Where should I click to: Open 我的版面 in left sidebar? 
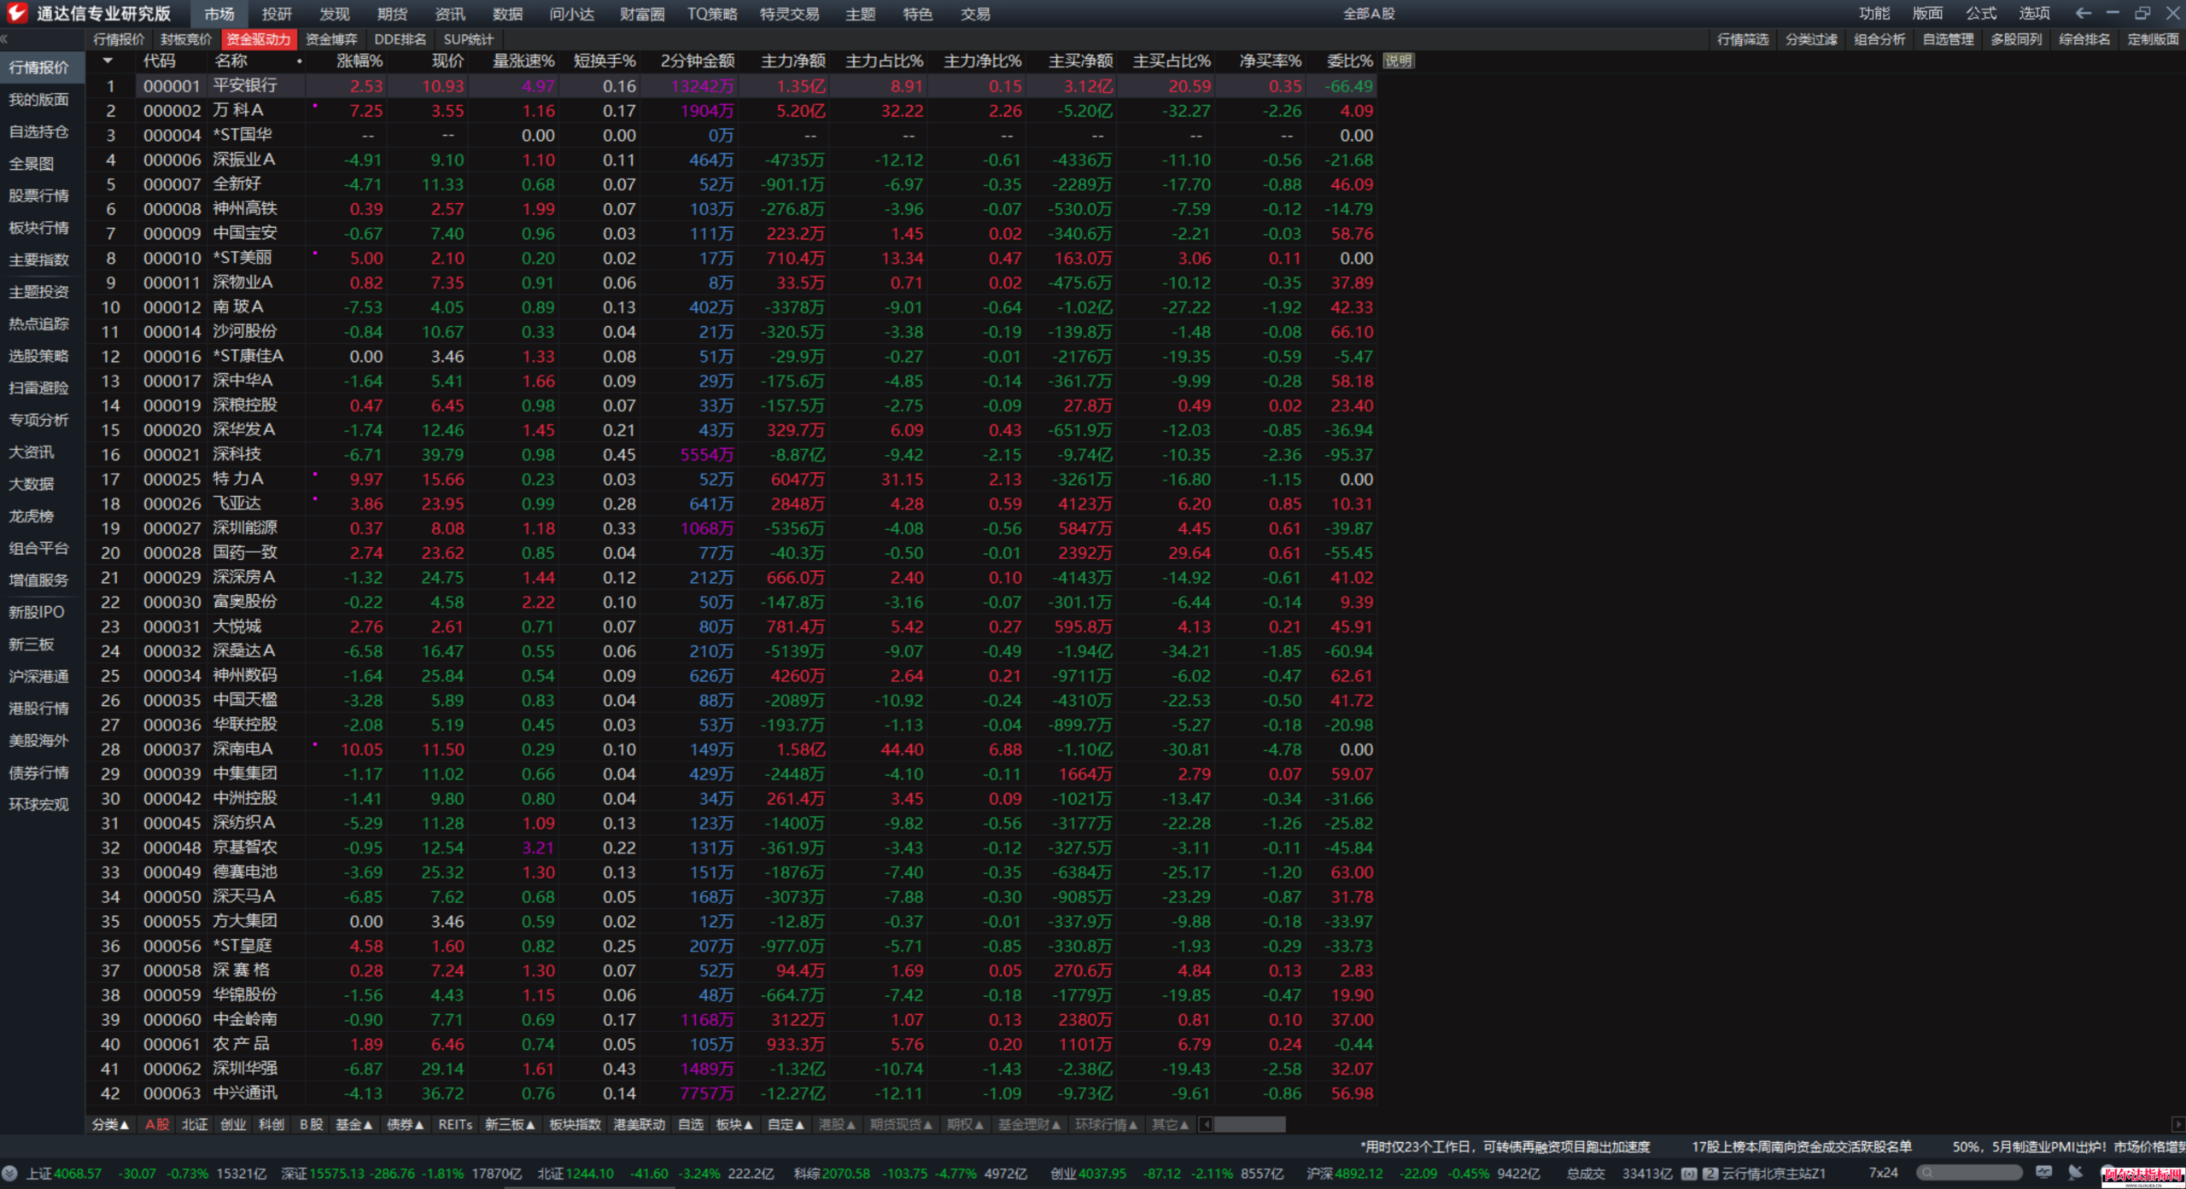39,100
